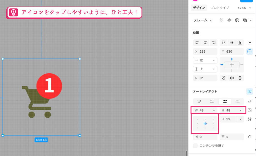256x156 pixels.
Task: Set the center alignment in the alignment grid
Action: point(205,124)
